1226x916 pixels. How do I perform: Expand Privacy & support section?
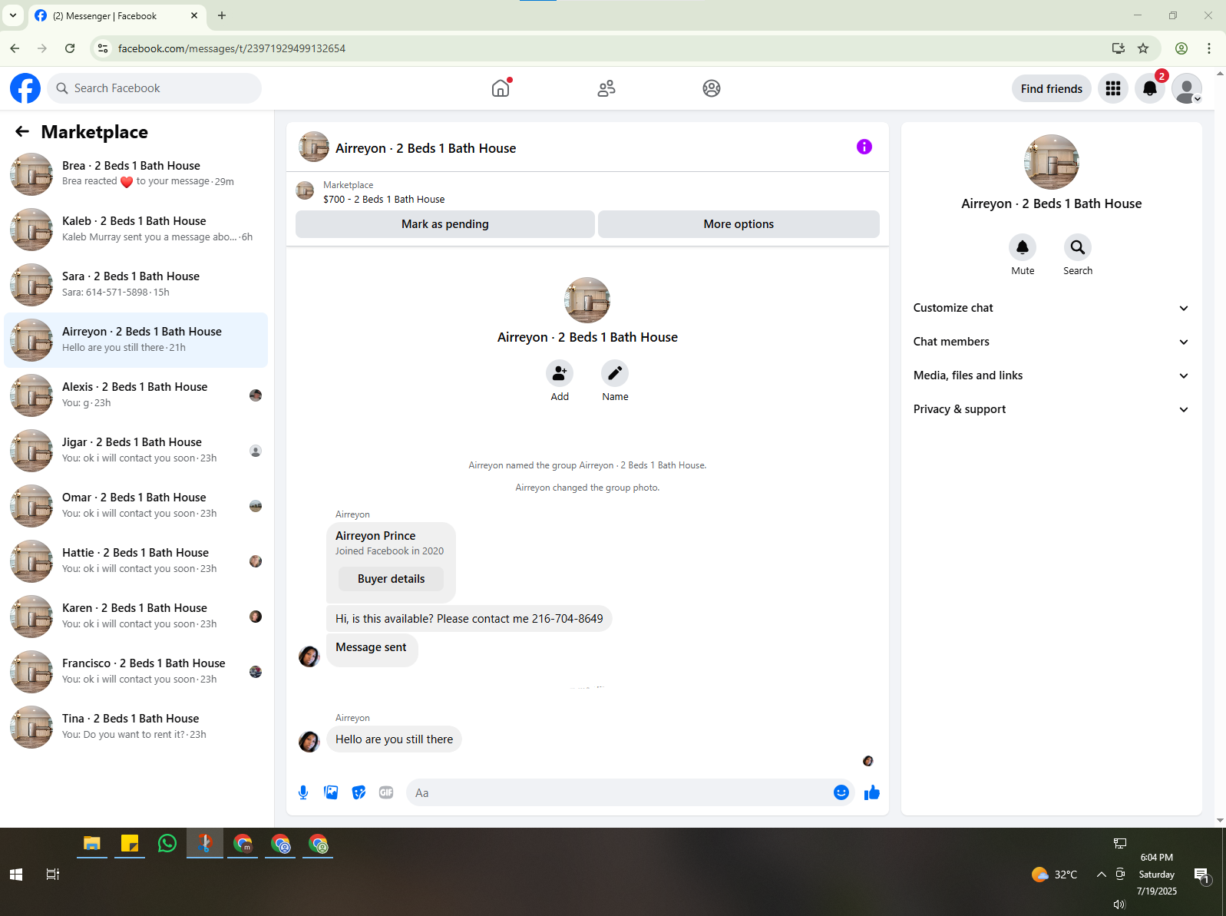(1051, 409)
